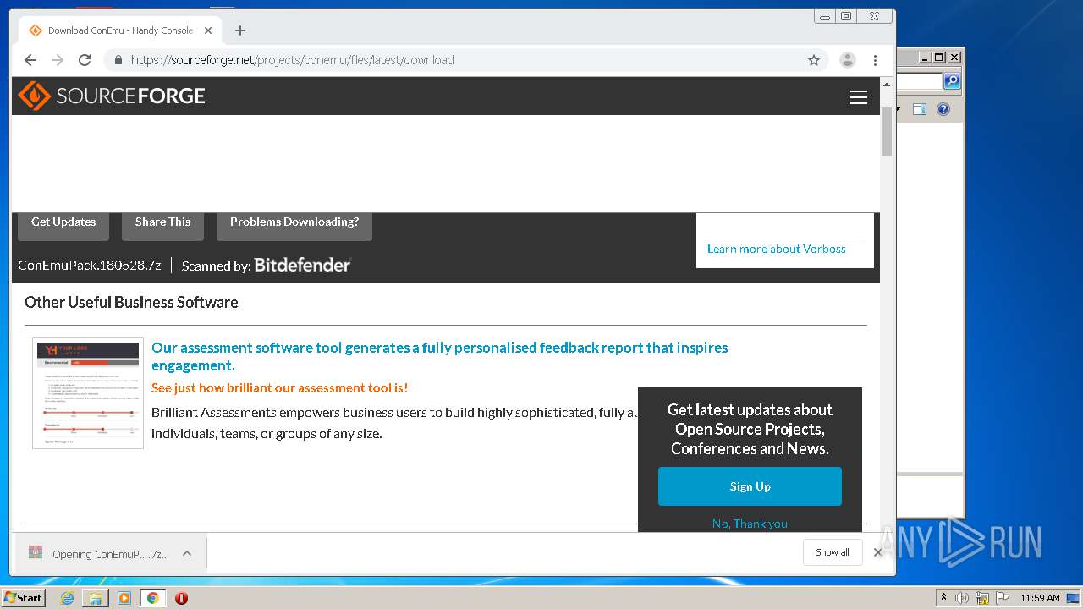
Task: Open Learn more about Vorboss link
Action: coord(776,249)
